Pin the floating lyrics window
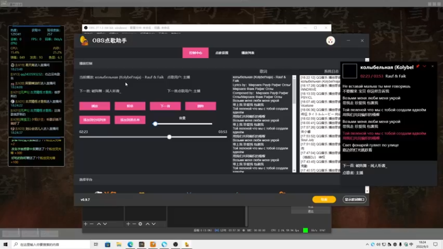443x249 pixels. (x=418, y=66)
